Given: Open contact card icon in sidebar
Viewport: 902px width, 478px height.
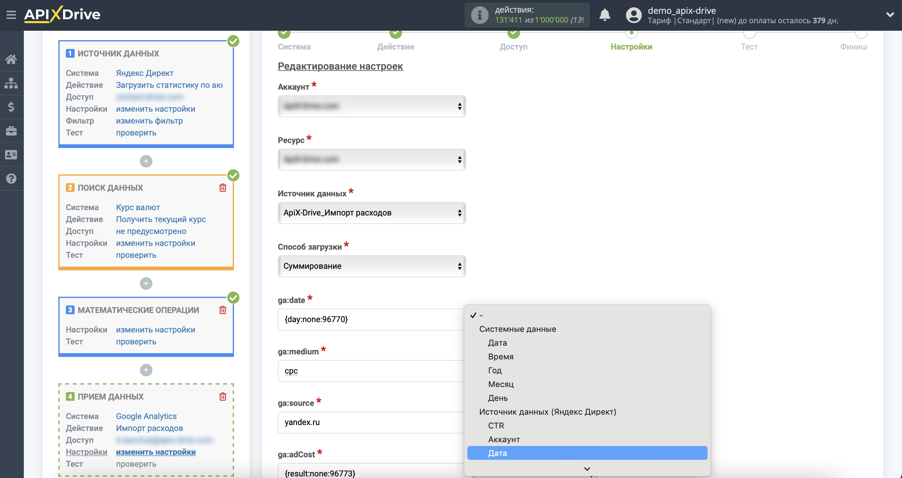Looking at the screenshot, I should click(x=11, y=154).
